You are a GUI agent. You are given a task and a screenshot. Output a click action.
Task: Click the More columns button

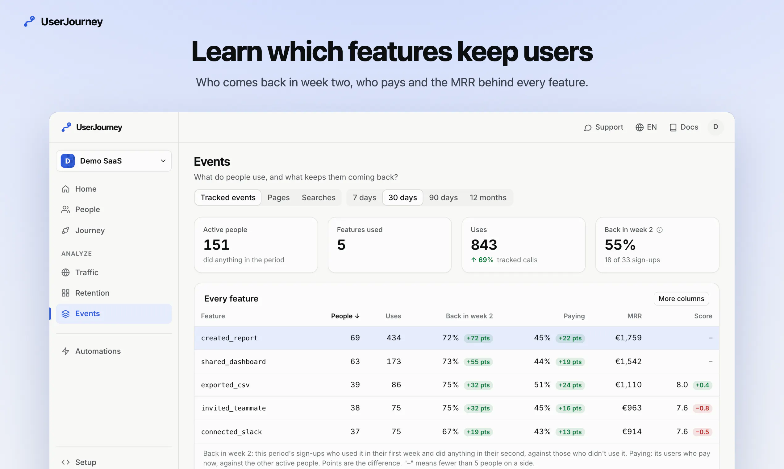681,299
